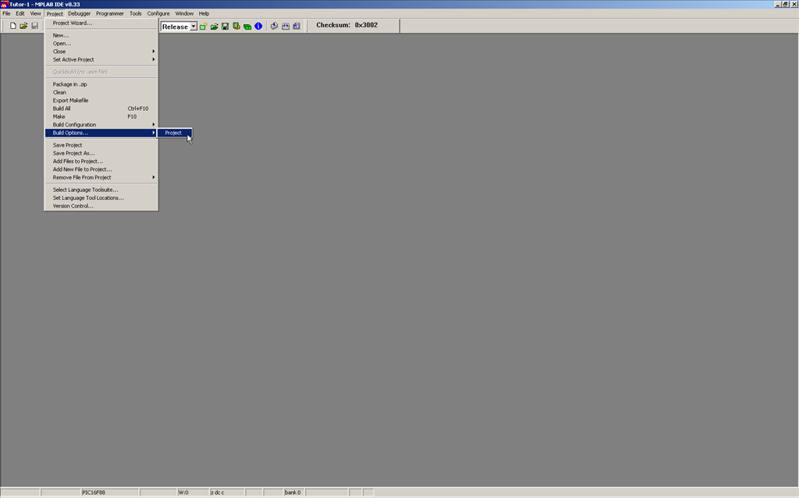Select Export Makefile menu entry
Screen dimensions: 799x498
pos(70,101)
